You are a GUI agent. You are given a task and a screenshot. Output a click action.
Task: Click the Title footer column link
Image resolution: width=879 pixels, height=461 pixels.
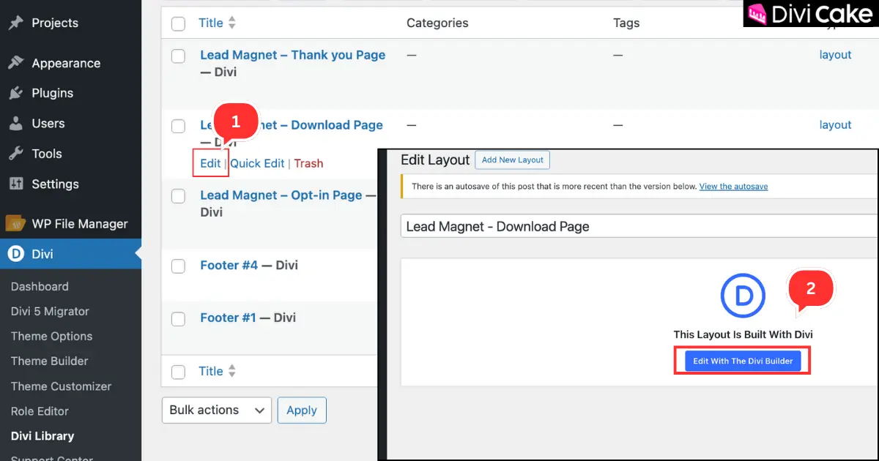pos(211,371)
